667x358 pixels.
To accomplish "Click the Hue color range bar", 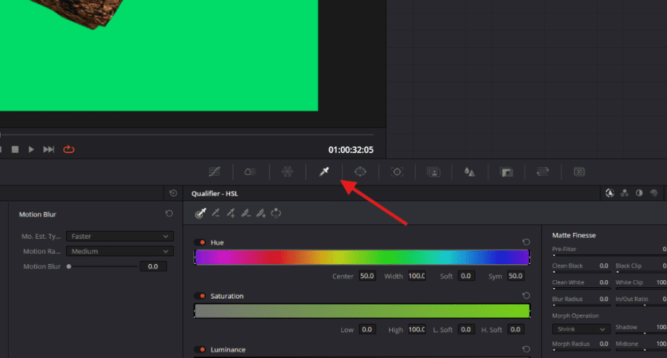I will tap(362, 258).
